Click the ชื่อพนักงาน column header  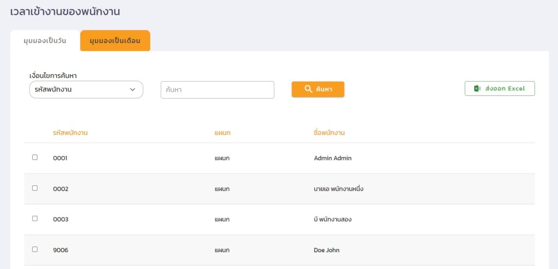pyautogui.click(x=330, y=133)
